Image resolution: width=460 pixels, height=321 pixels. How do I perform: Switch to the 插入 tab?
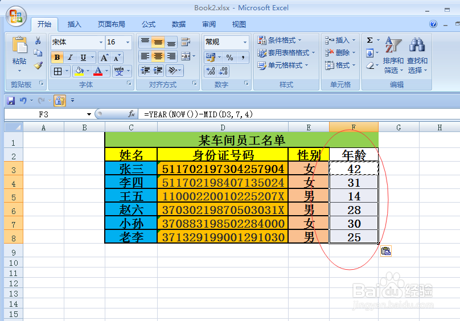pos(74,24)
